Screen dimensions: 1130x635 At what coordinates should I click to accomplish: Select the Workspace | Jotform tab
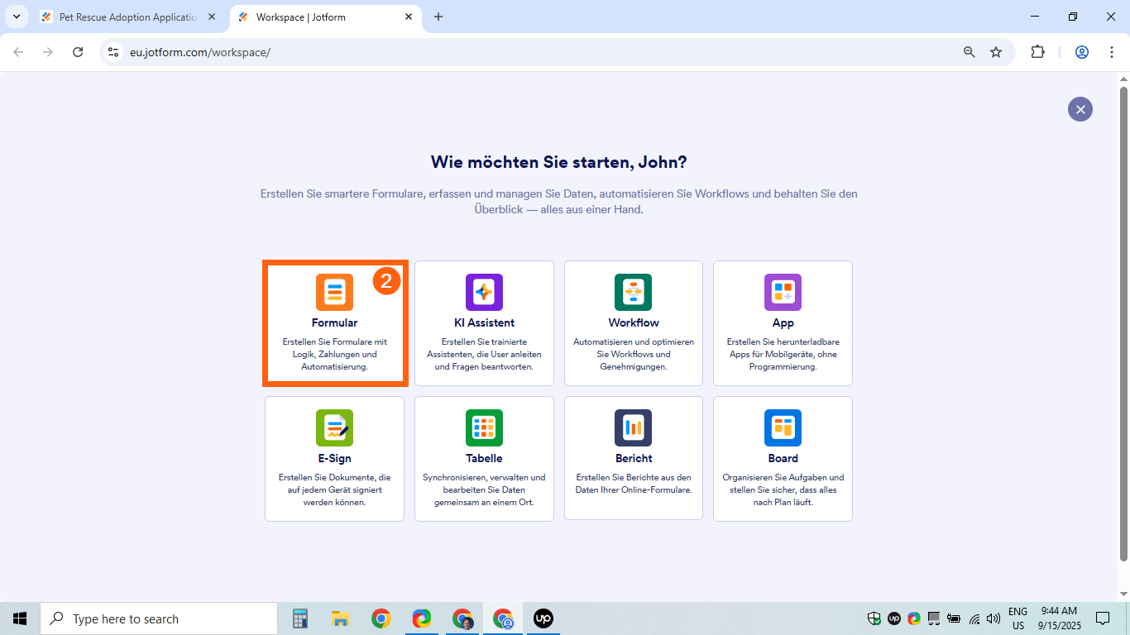click(325, 17)
